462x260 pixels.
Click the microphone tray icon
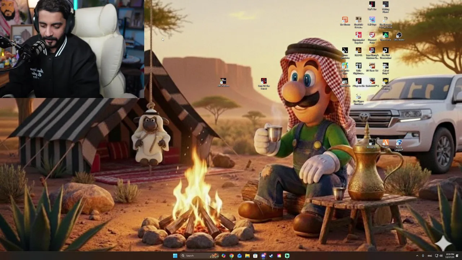click(423, 256)
